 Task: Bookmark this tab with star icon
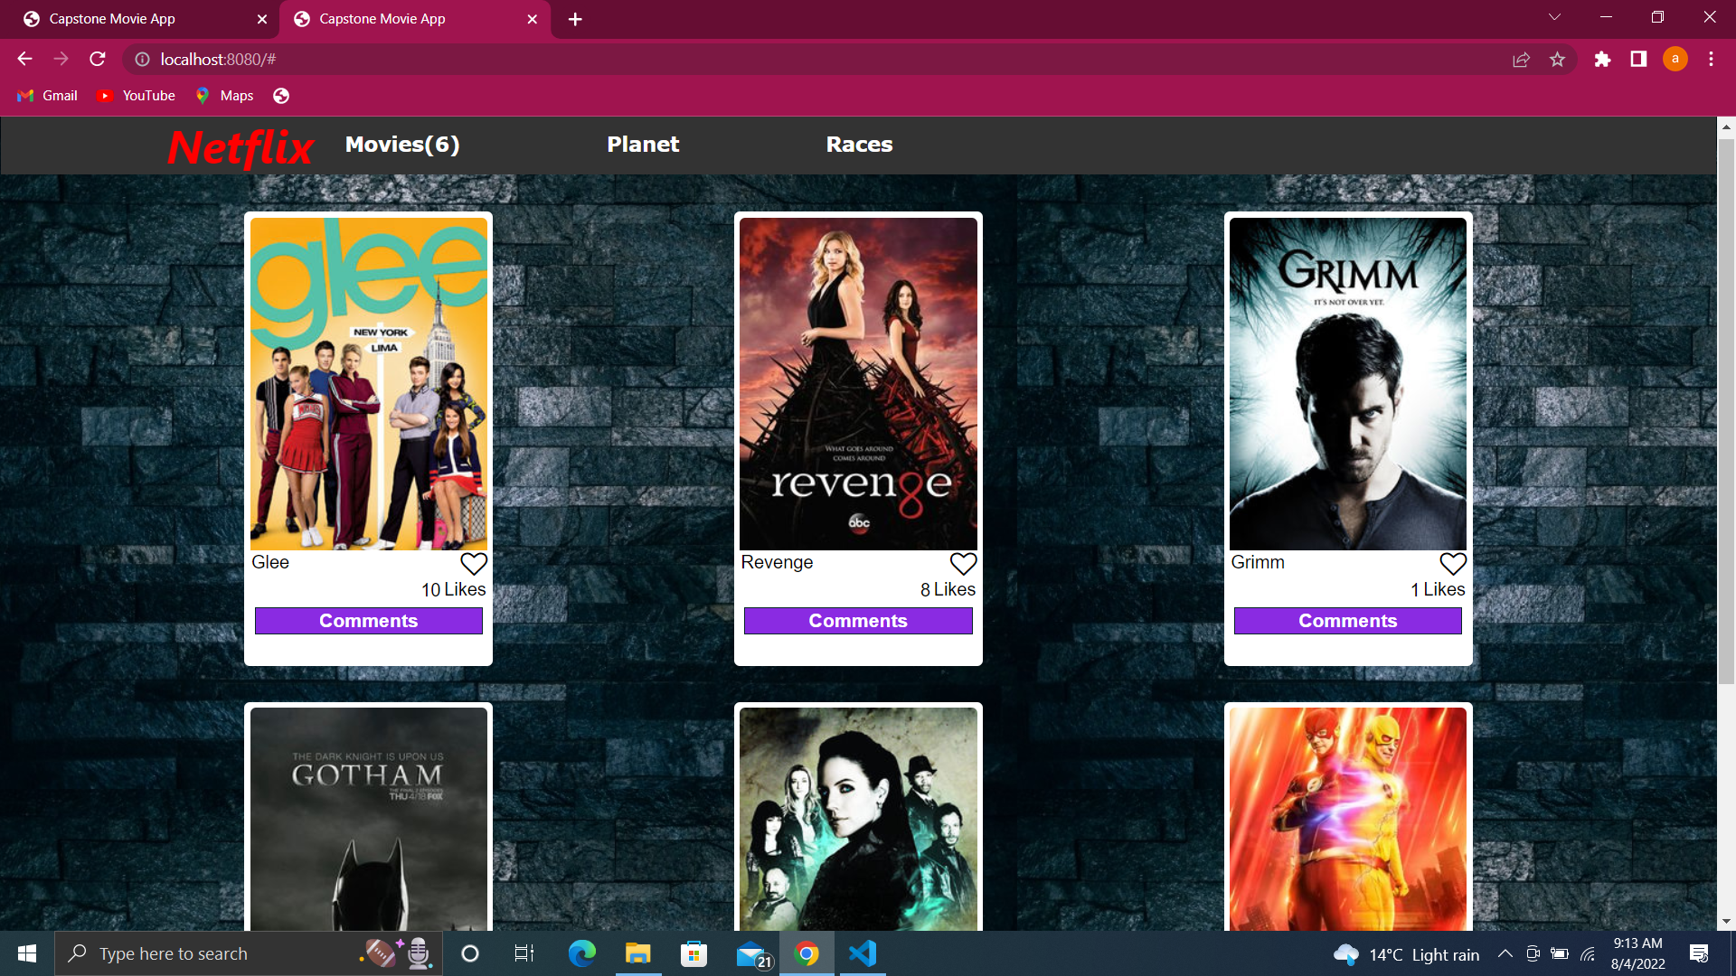pyautogui.click(x=1557, y=60)
